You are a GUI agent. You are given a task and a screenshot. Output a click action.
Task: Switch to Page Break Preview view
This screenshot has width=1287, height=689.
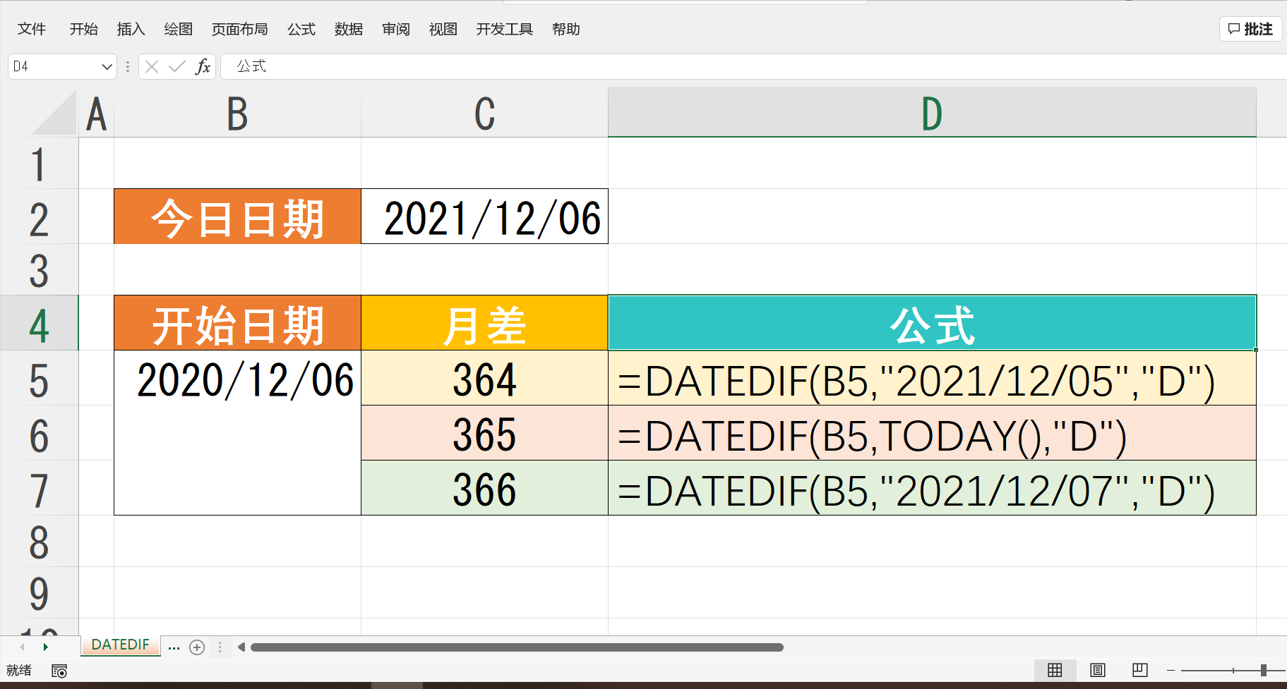pos(1139,671)
